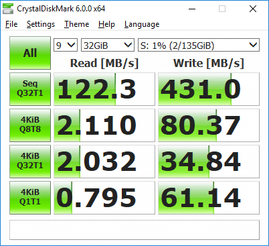Minimize the CrystalDiskMark window
Screen dimensions: 269x246
(192, 9)
